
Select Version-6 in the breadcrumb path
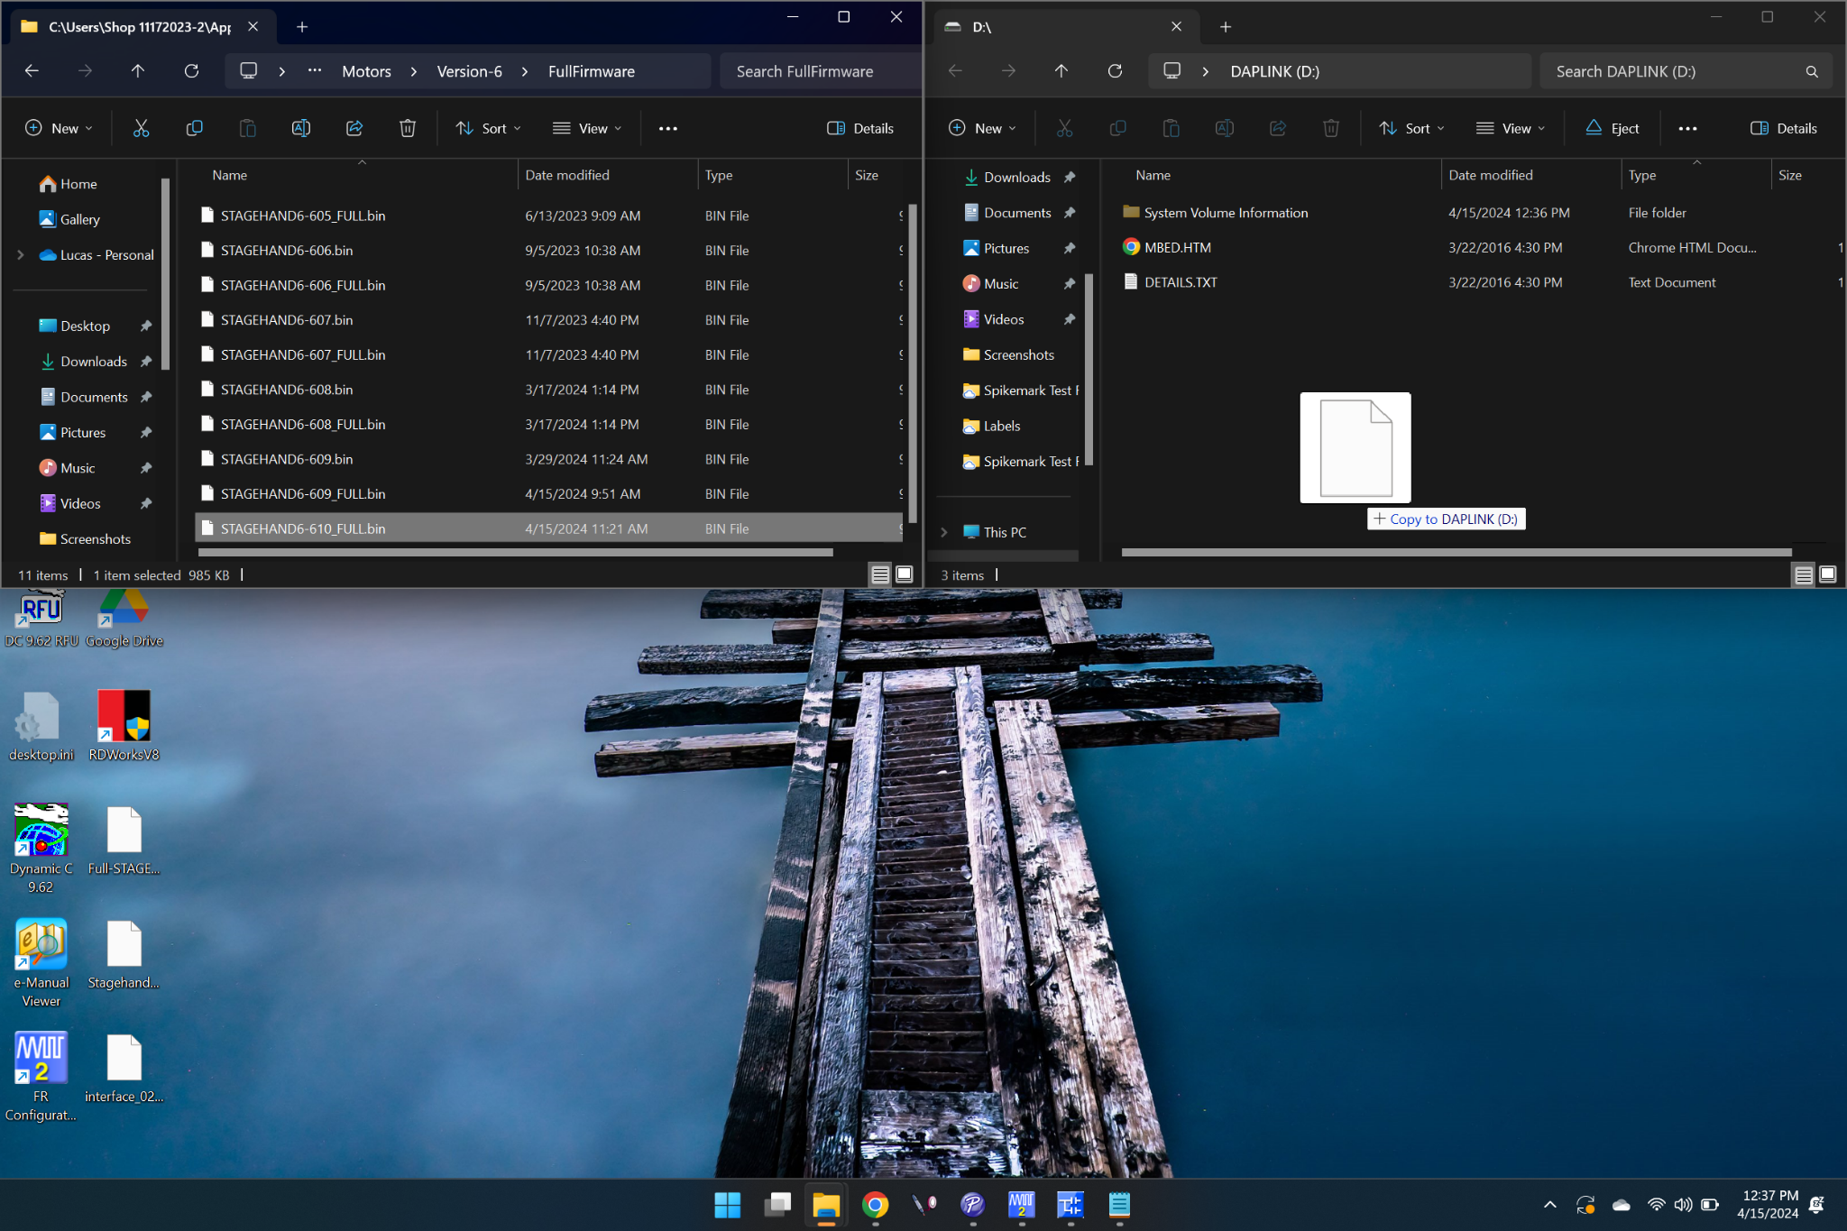469,71
